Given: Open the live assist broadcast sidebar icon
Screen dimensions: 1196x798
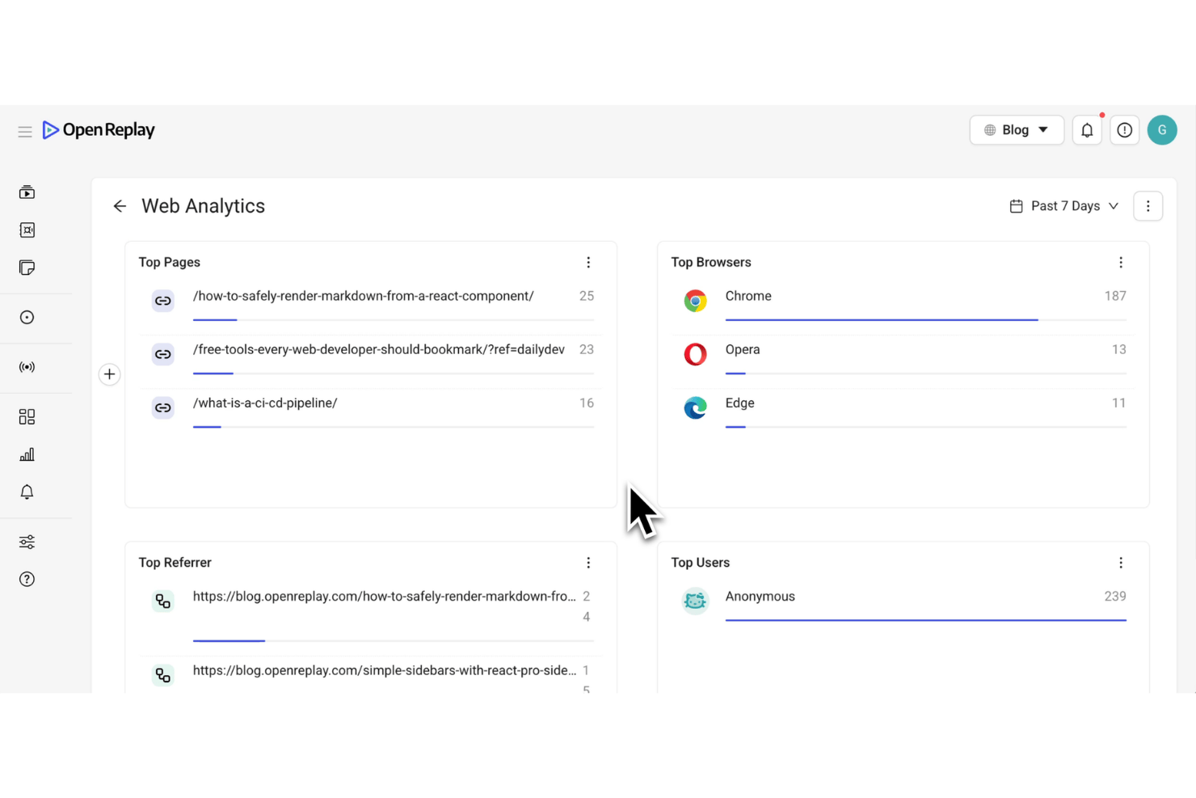Looking at the screenshot, I should [x=27, y=367].
